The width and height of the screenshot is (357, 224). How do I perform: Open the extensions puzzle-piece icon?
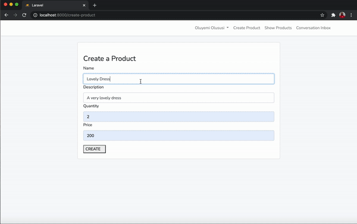coord(333,15)
